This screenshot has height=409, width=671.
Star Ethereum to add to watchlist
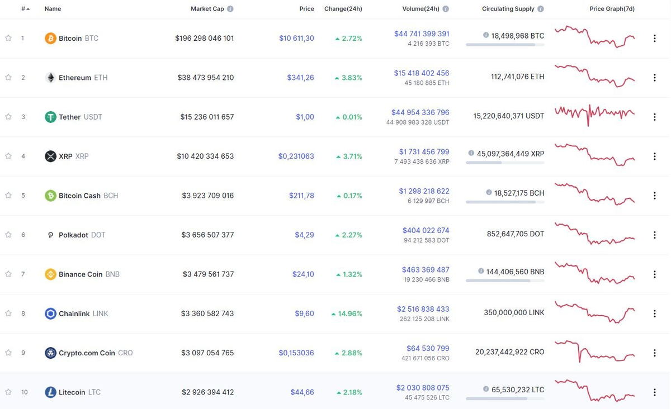click(x=8, y=78)
